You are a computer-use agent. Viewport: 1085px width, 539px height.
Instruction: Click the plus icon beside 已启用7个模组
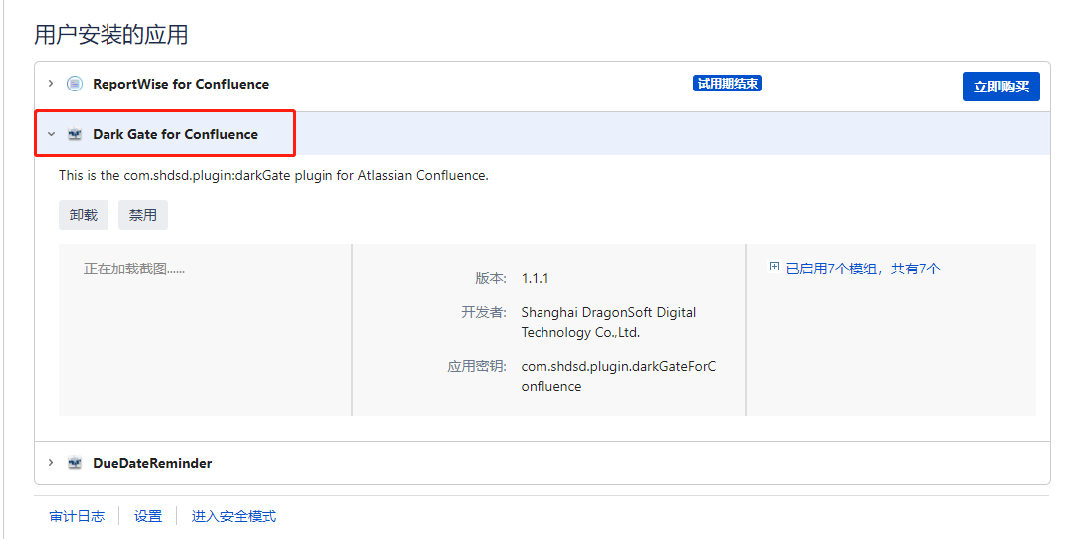click(x=774, y=267)
